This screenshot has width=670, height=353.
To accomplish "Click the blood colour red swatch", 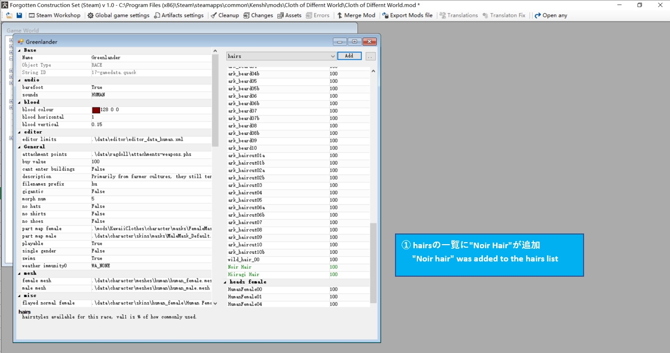I will [x=96, y=110].
